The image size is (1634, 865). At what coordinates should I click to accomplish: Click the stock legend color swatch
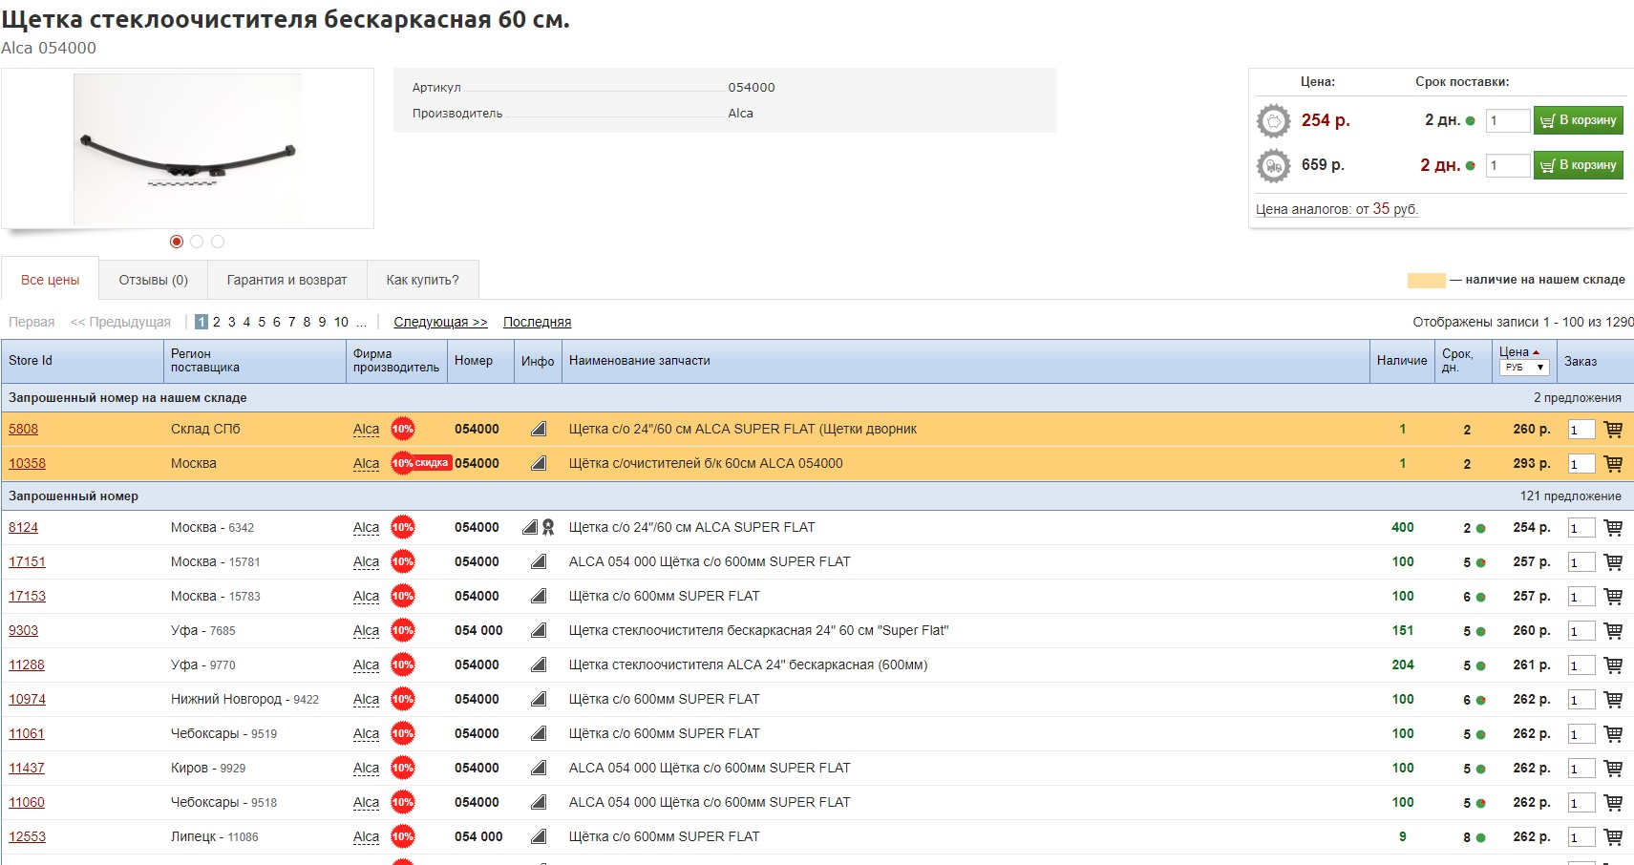(x=1426, y=280)
